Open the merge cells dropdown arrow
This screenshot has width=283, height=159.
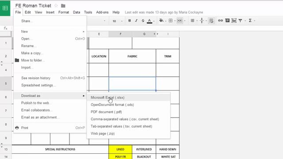tap(185, 21)
